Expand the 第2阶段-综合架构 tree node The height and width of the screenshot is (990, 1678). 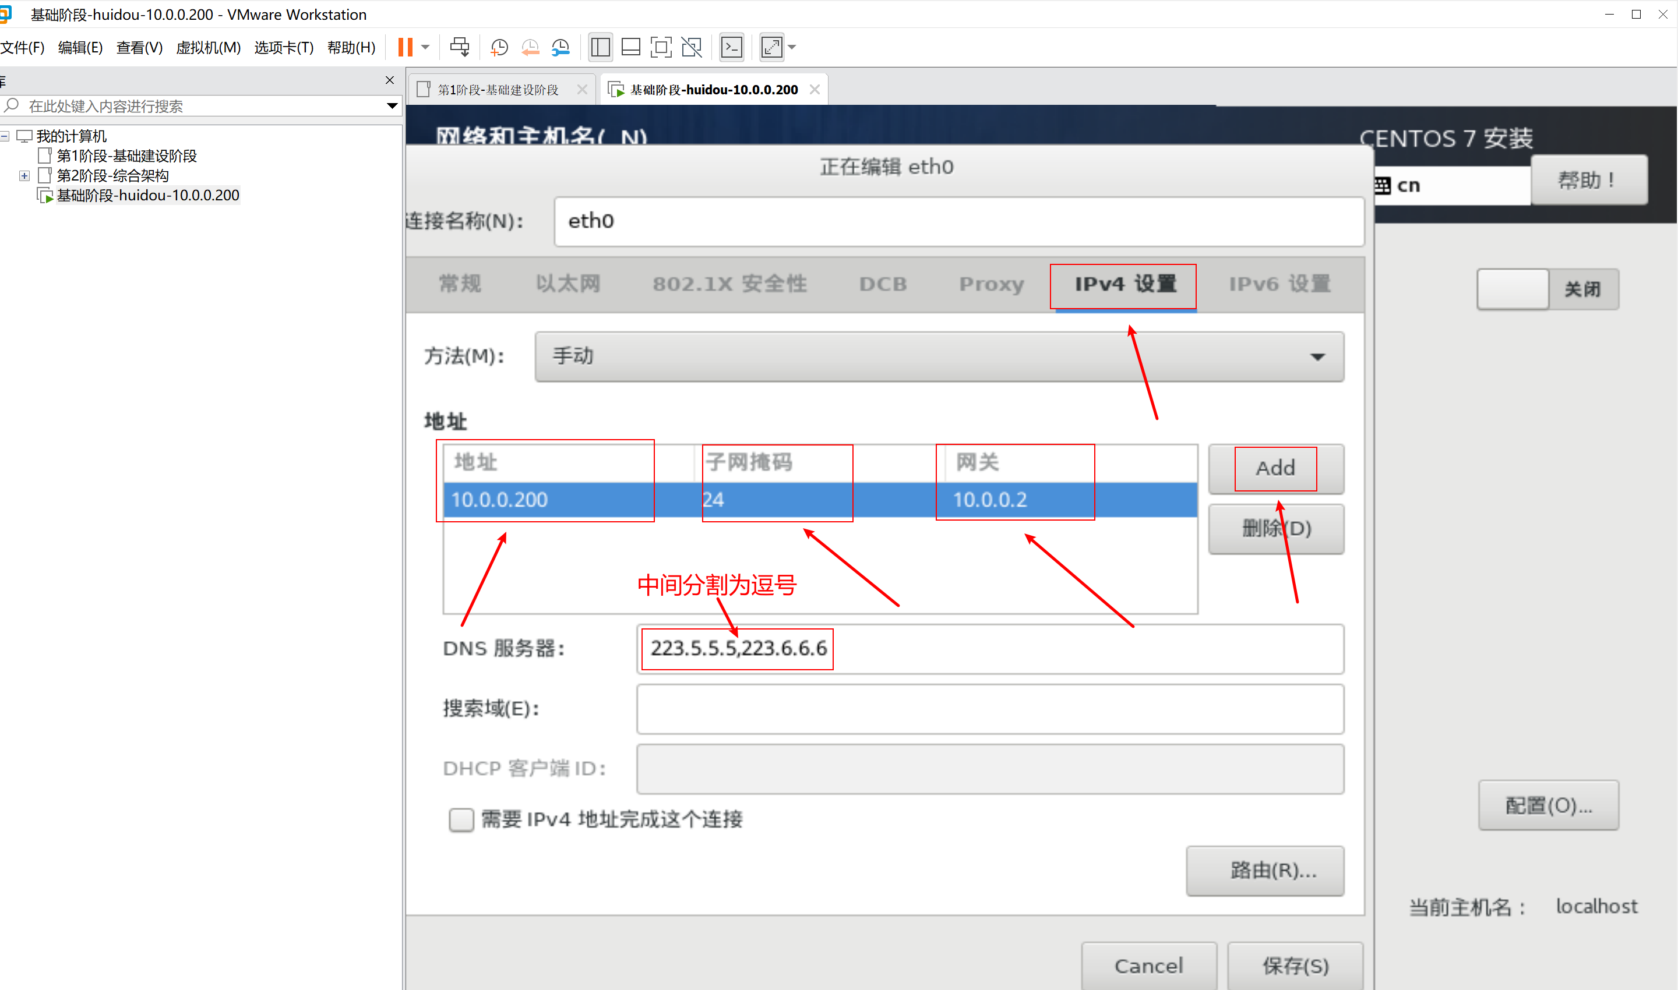click(x=24, y=176)
